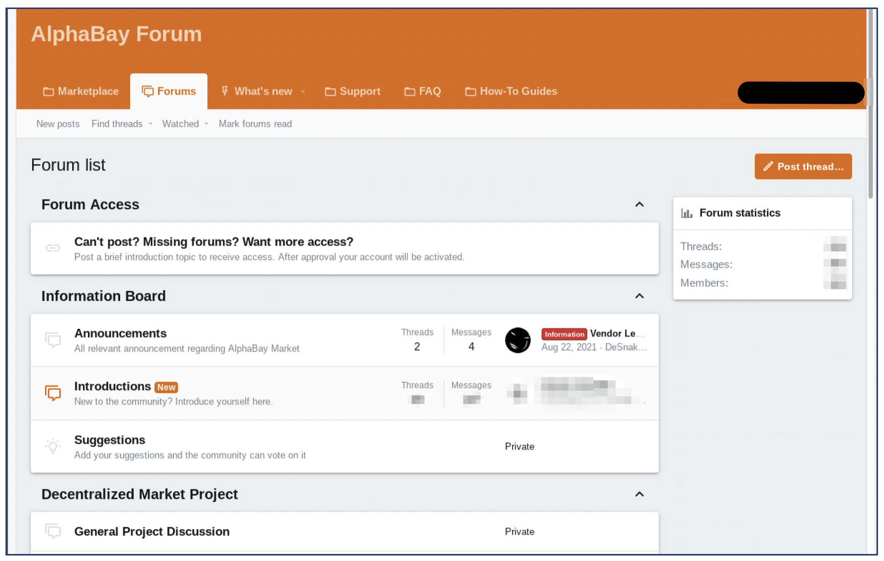884x561 pixels.
Task: Click the Forum list page heading
Action: 68,165
